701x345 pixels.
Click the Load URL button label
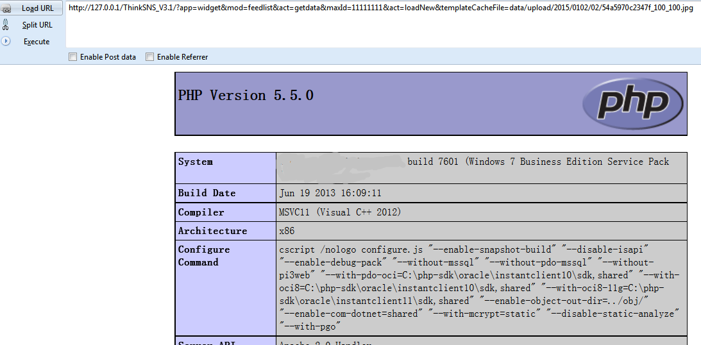(x=38, y=8)
